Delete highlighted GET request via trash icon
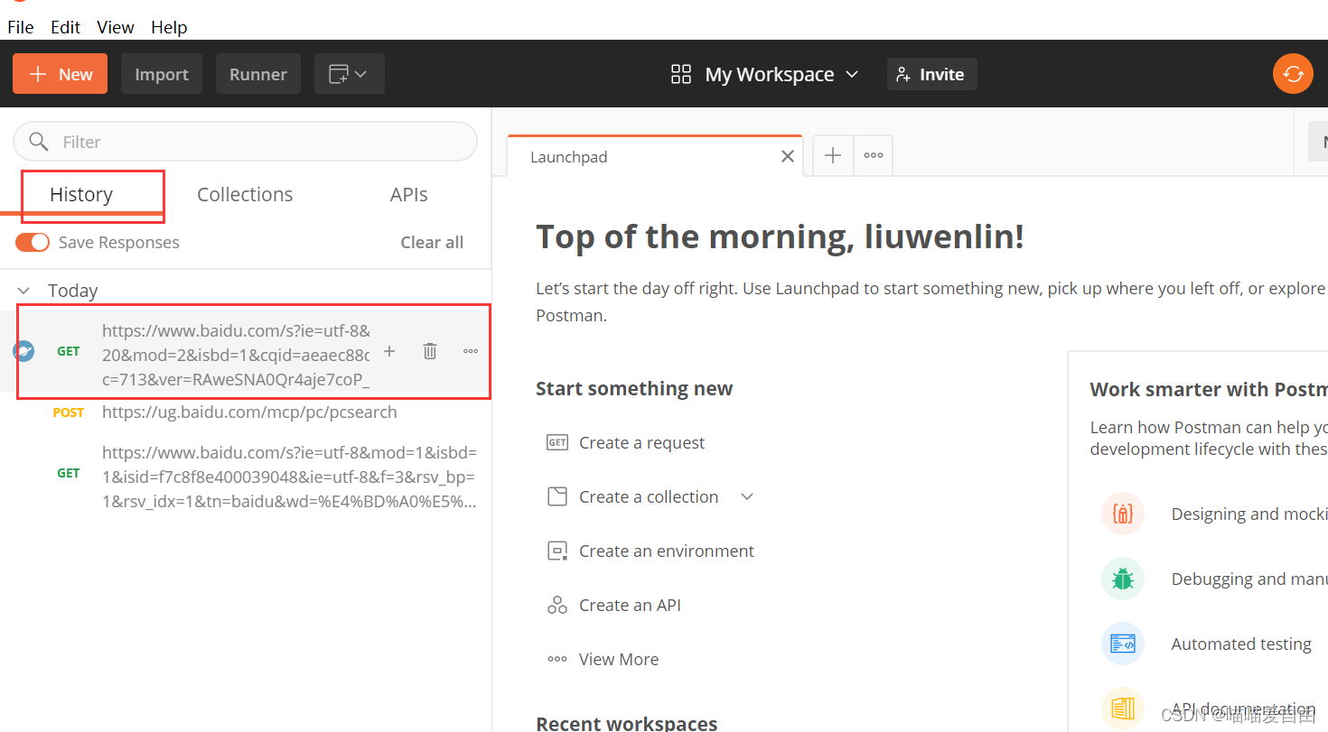This screenshot has height=732, width=1328. (430, 351)
